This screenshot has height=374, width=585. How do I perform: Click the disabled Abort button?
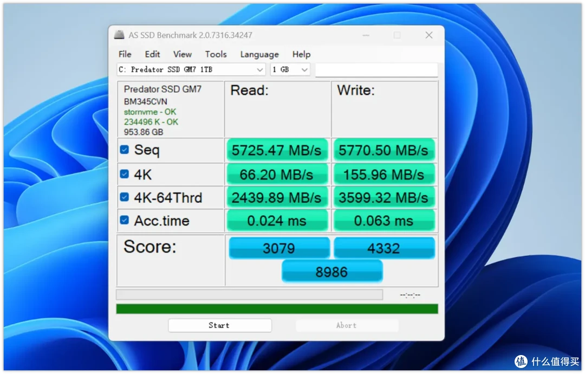347,325
